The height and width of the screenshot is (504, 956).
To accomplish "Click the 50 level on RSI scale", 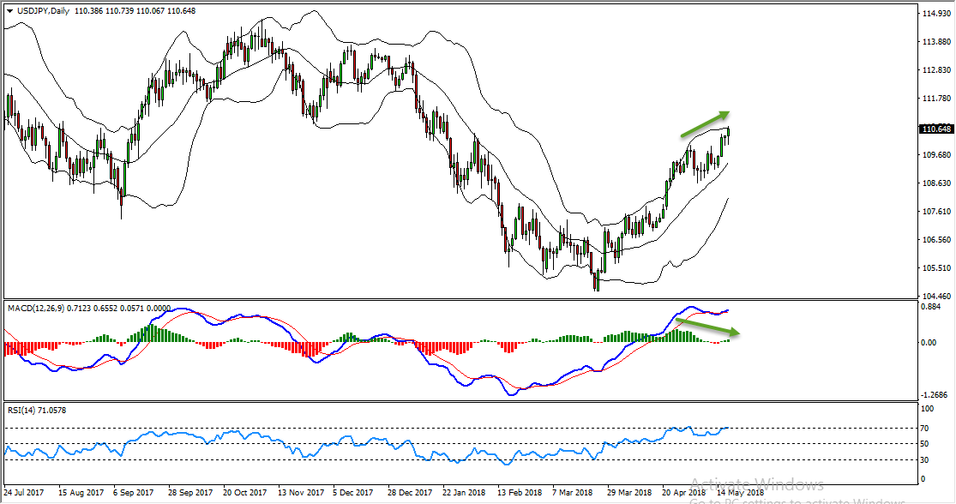I will click(925, 444).
